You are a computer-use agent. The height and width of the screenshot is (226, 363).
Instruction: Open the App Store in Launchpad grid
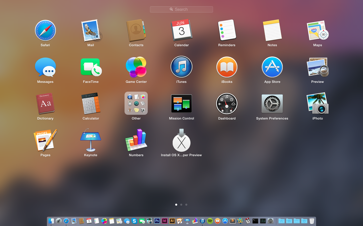pyautogui.click(x=272, y=67)
